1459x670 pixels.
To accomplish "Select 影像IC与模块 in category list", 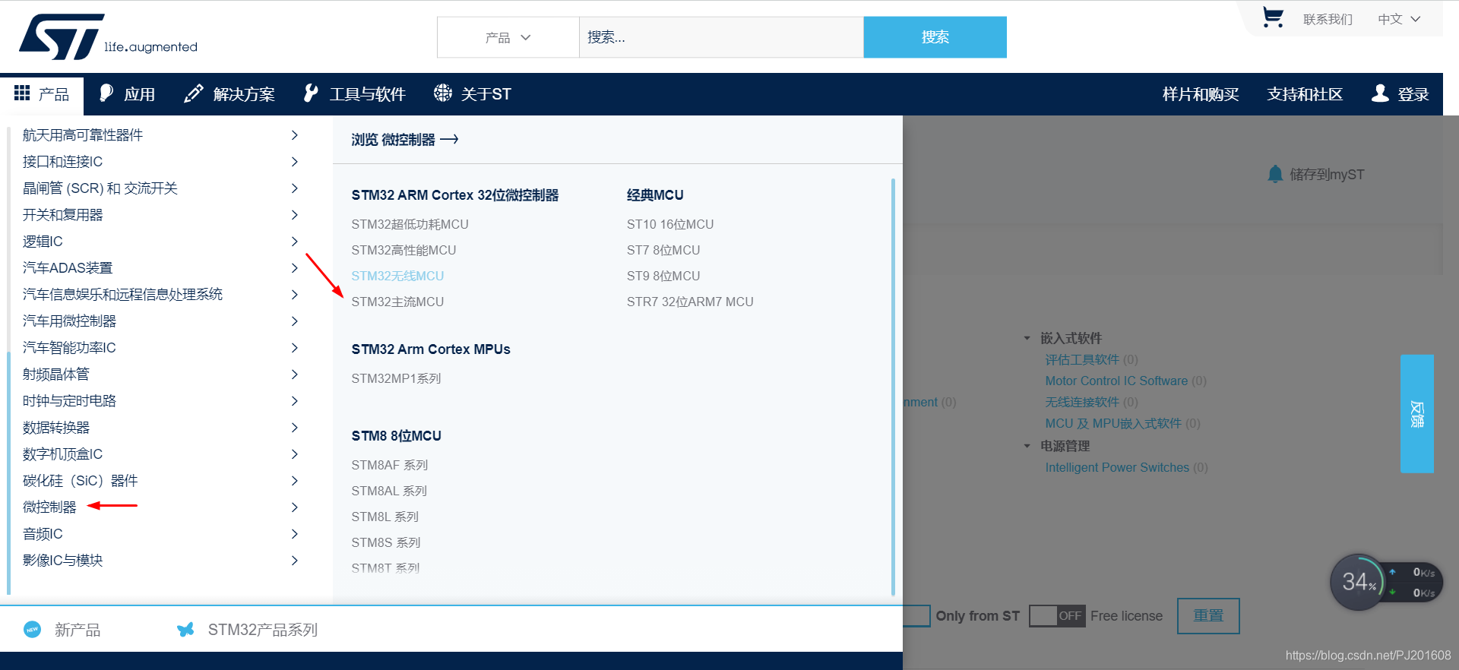I will point(62,560).
